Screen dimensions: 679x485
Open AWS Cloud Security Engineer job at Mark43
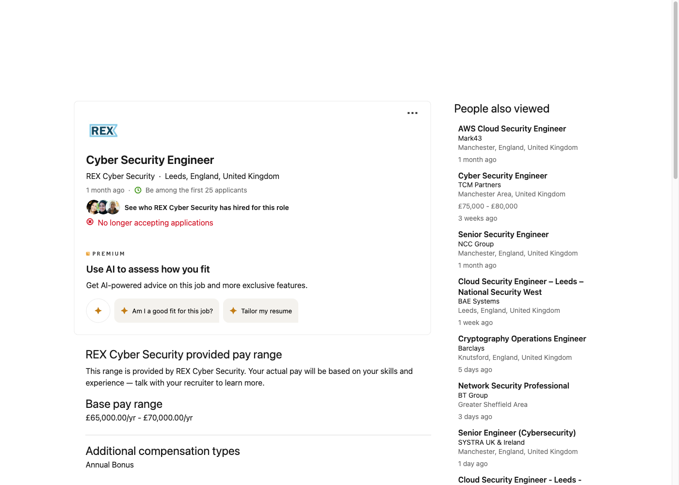pos(512,129)
